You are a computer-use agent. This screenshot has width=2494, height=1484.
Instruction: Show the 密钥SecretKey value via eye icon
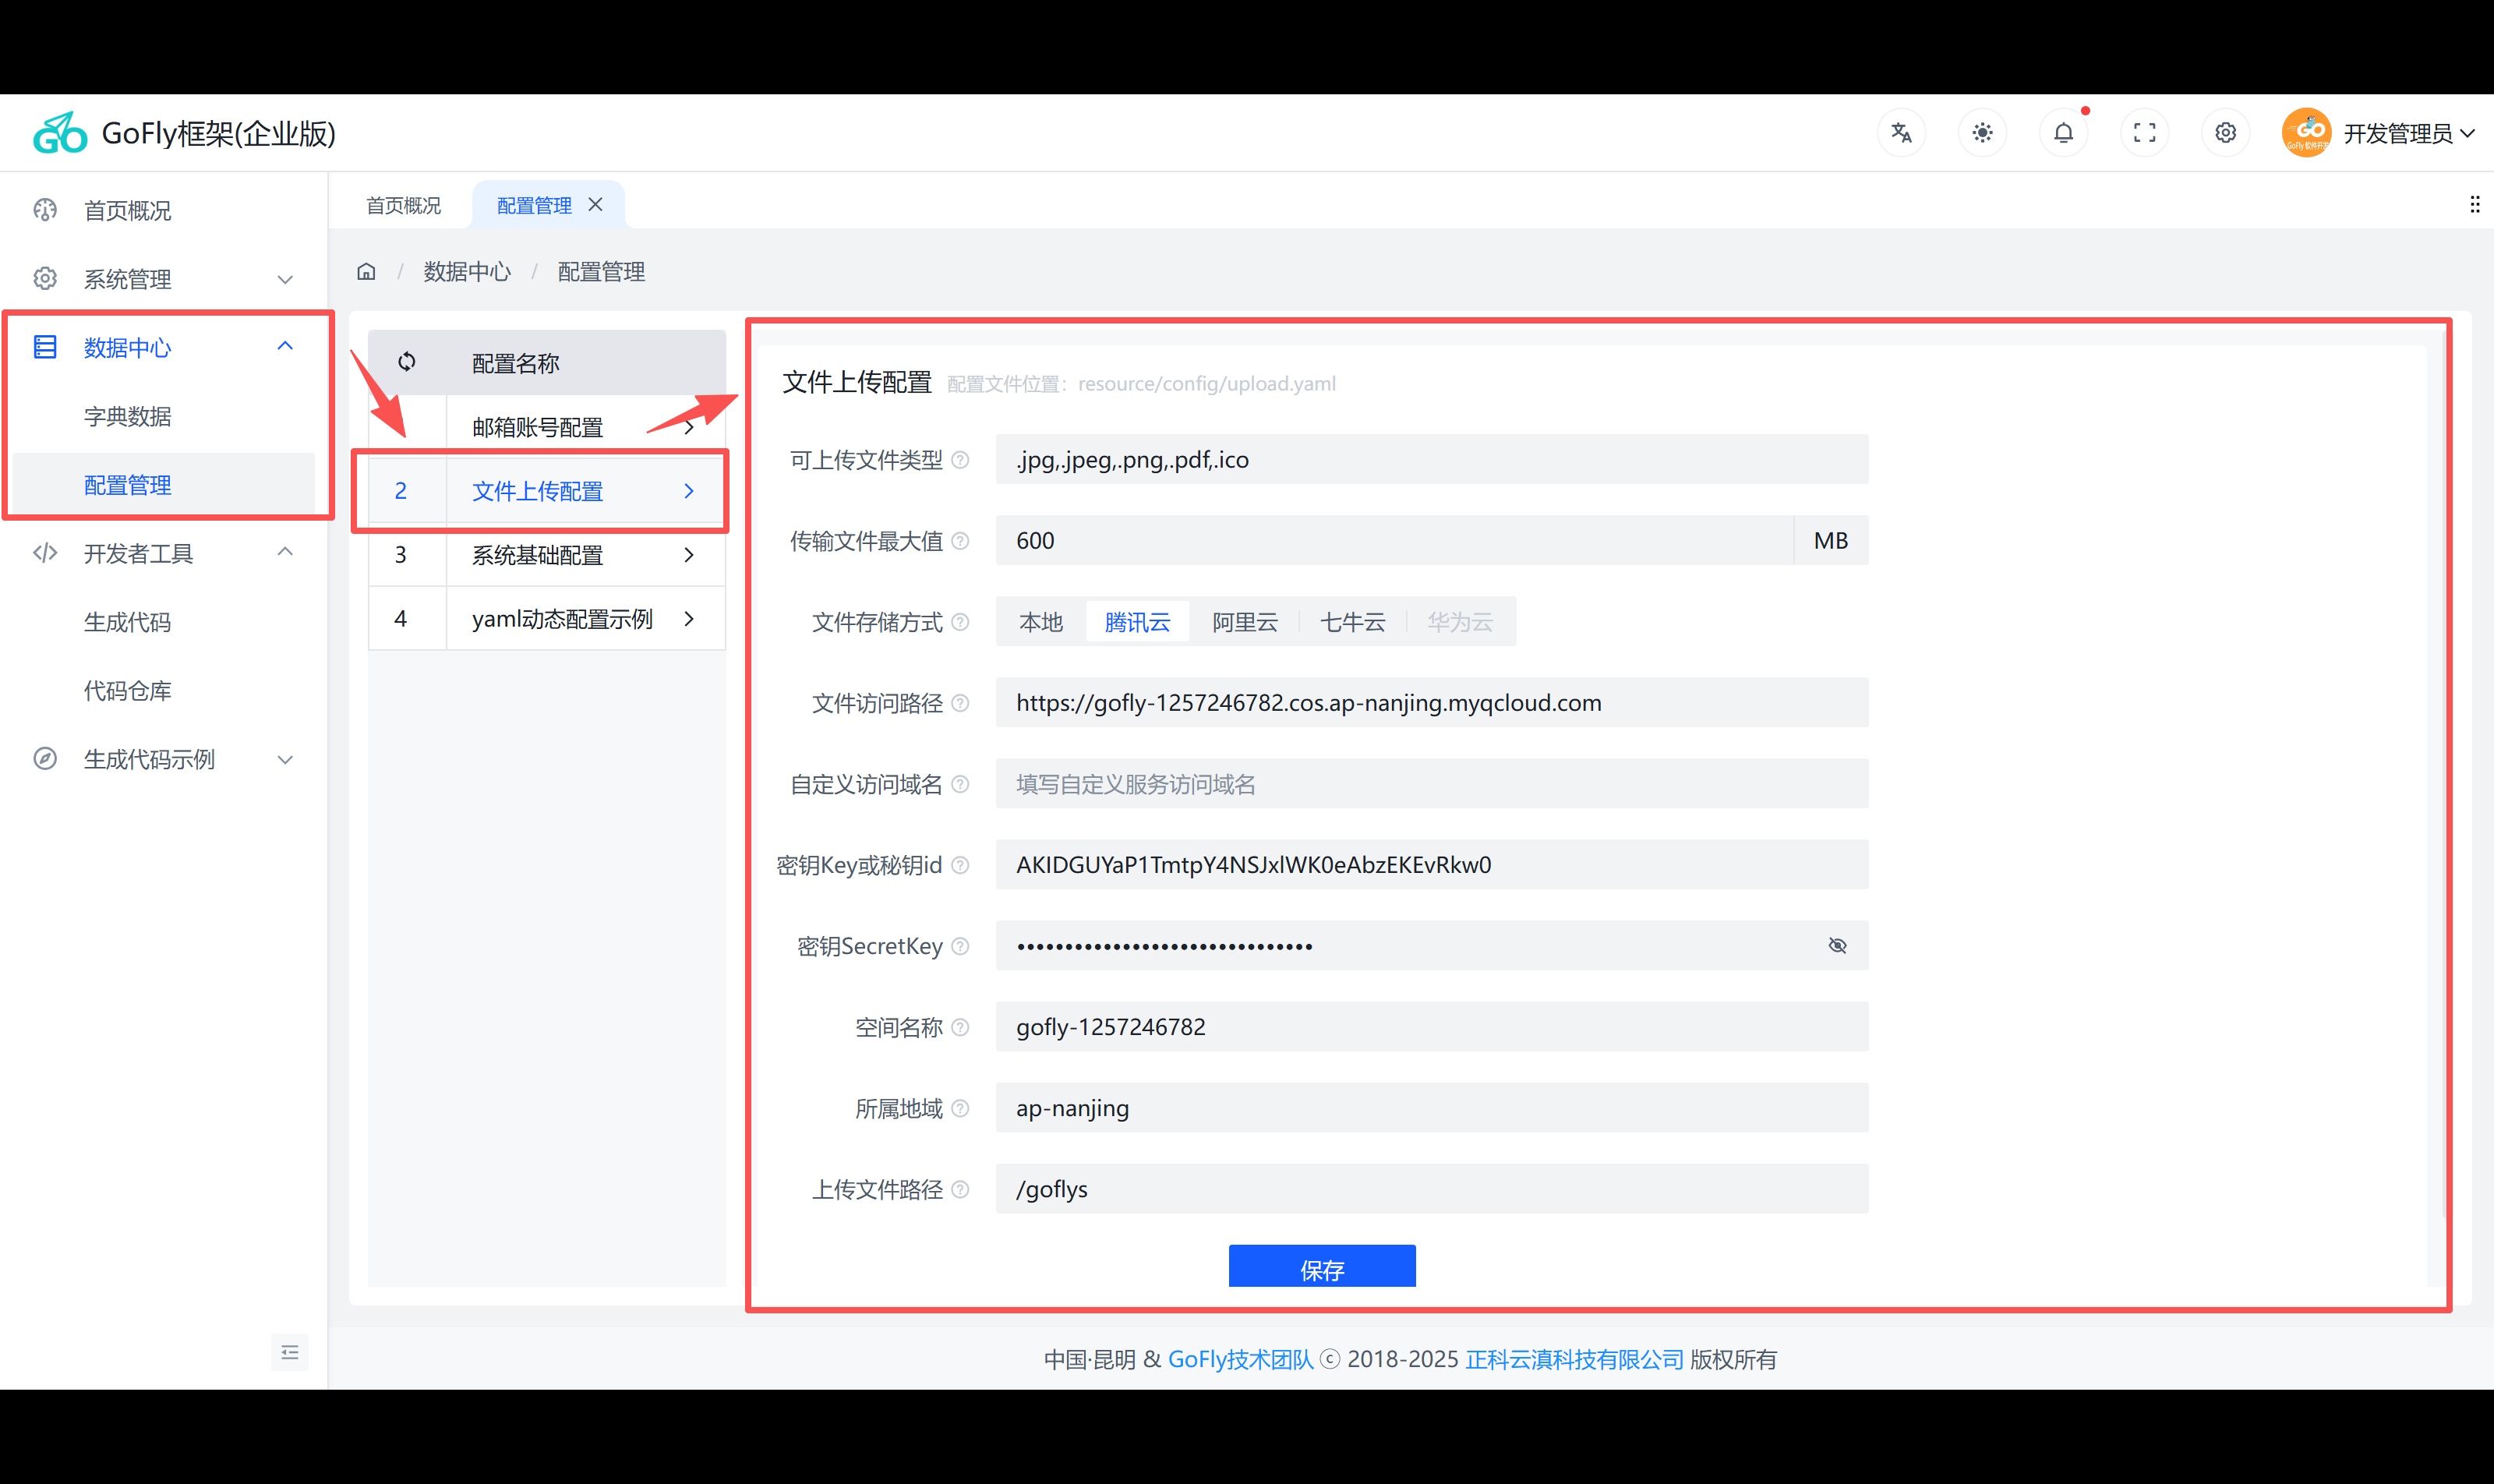pos(1837,946)
